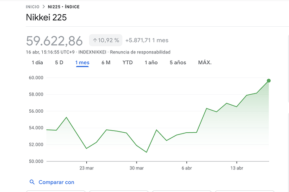Click the INDEXNIKKEI exchange label
This screenshot has height=192, width=289.
click(92, 52)
